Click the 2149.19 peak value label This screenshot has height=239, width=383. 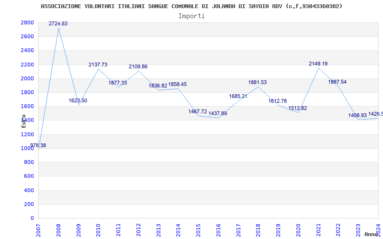318,64
